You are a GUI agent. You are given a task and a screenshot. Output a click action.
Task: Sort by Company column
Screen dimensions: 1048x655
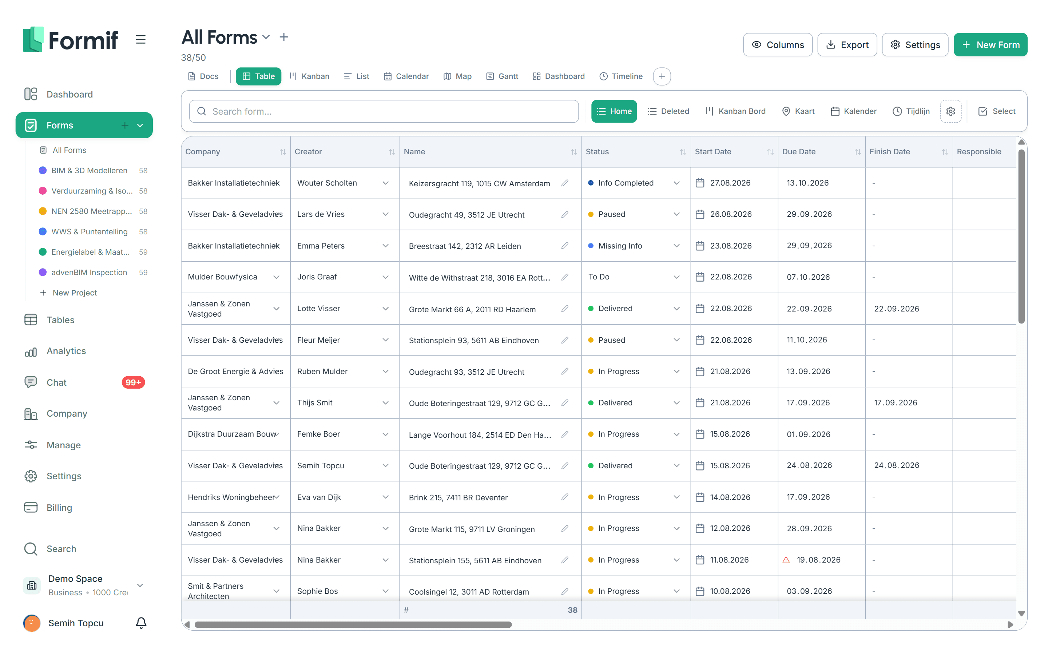pyautogui.click(x=282, y=152)
